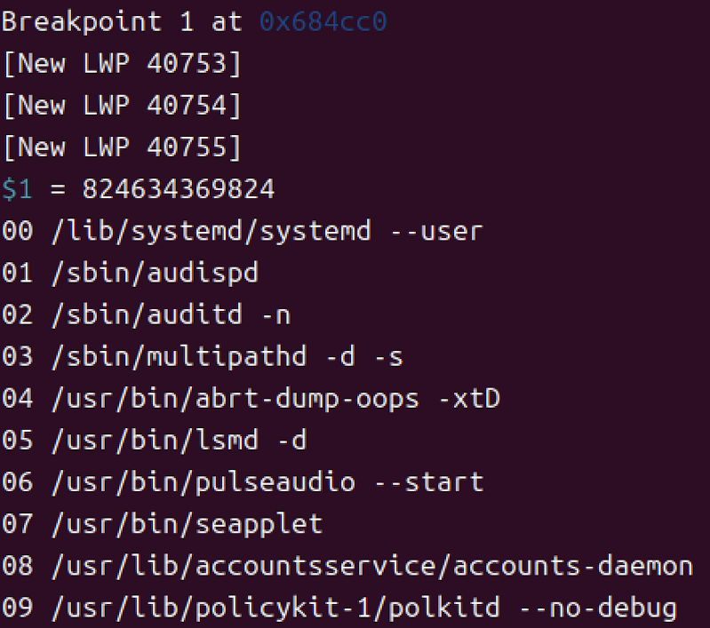The width and height of the screenshot is (710, 628).
Task: Click the polkitd --no-debug line
Action: 363,608
